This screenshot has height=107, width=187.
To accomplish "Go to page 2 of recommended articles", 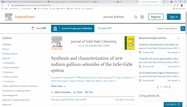I will [x=161, y=87].
